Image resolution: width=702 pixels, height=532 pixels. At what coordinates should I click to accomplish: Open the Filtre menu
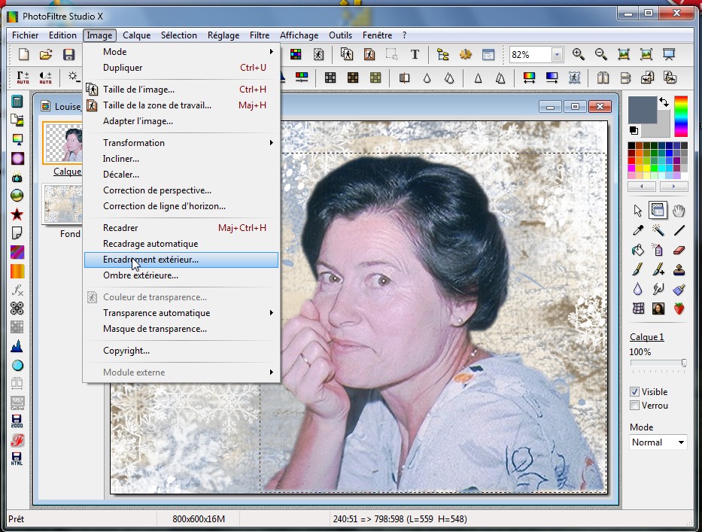(260, 35)
